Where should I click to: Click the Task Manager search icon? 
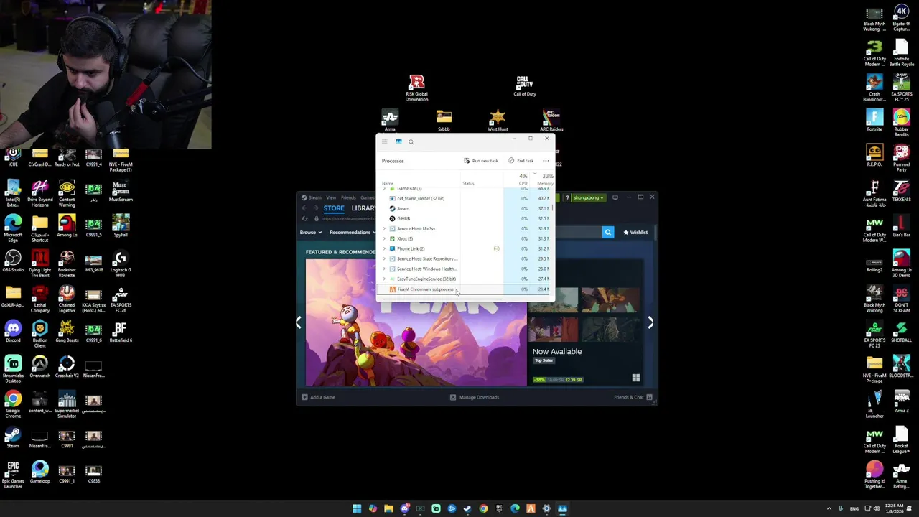[x=411, y=141]
